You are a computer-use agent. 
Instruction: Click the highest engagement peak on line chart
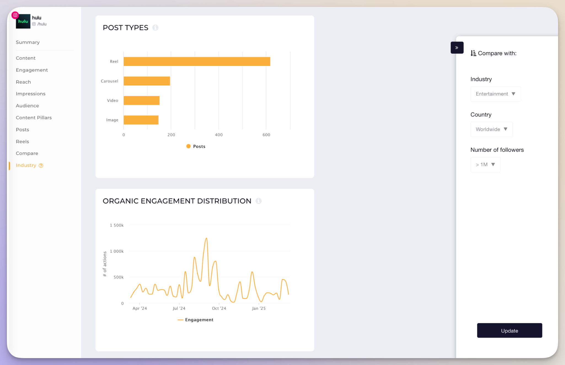206,238
